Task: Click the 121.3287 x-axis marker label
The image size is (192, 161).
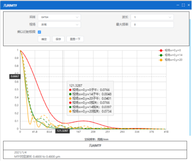Action: 62,131
